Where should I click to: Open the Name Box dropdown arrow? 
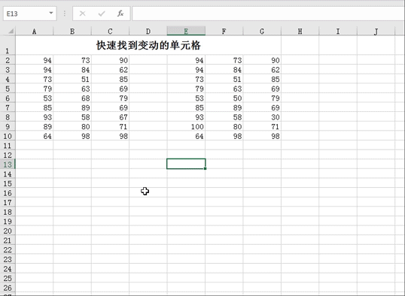(51, 14)
